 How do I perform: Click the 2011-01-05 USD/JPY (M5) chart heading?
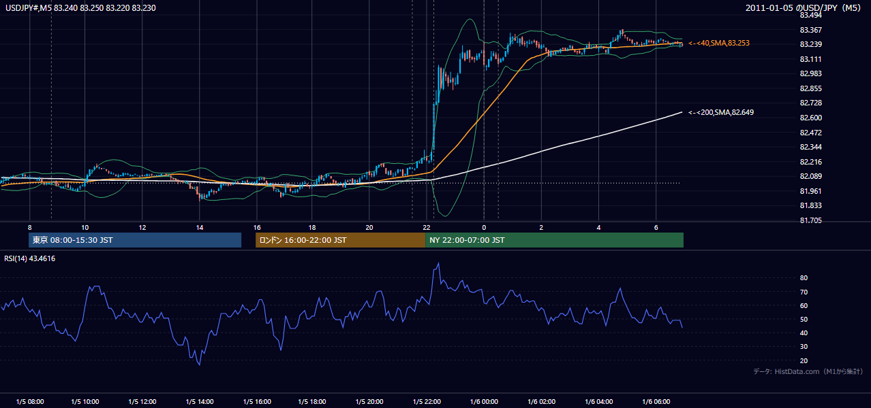point(804,7)
